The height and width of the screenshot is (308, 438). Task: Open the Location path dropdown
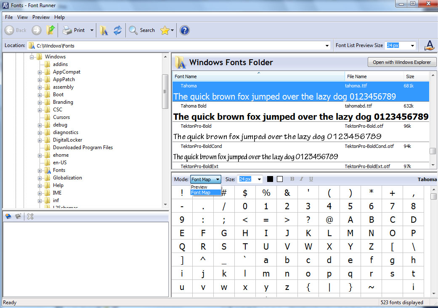[327, 45]
